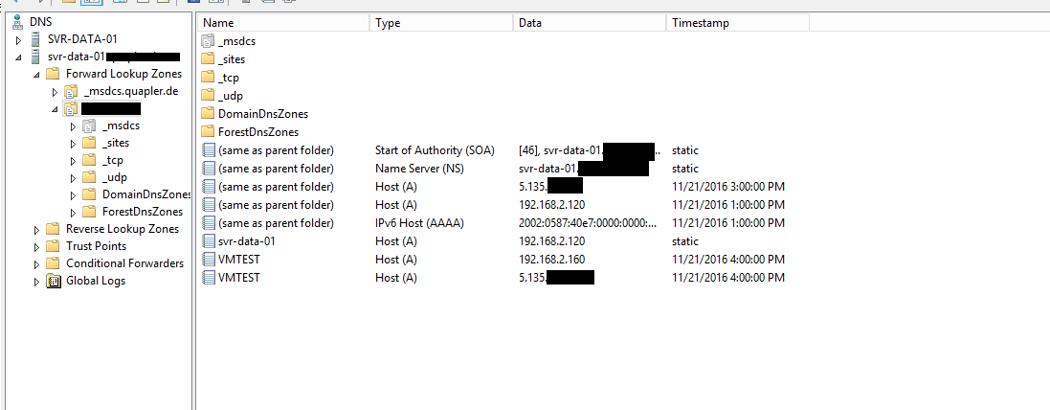Open the Global Logs icon
This screenshot has height=410, width=1050.
53,282
